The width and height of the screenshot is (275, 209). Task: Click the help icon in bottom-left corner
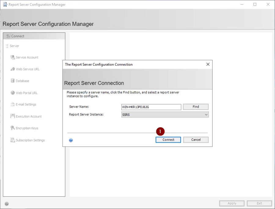pyautogui.click(x=7, y=204)
